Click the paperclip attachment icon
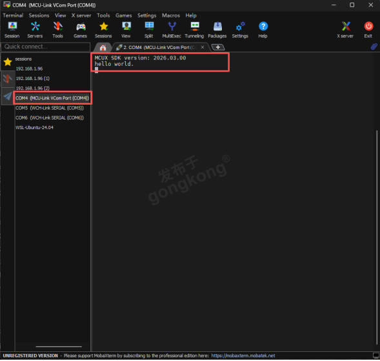 coord(374,46)
